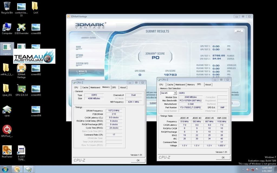The height and width of the screenshot is (173, 277).
Task: Switch to Mainboard tab in CPU-Z Memory window
Action: click(95, 88)
